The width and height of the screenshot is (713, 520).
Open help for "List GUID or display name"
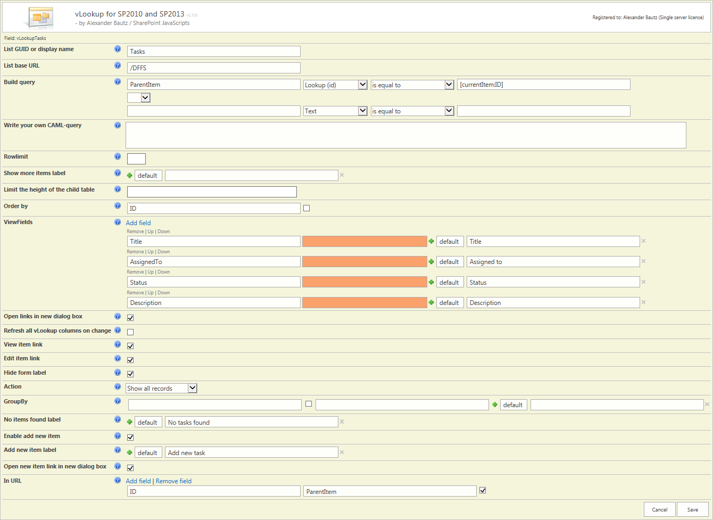(x=118, y=48)
